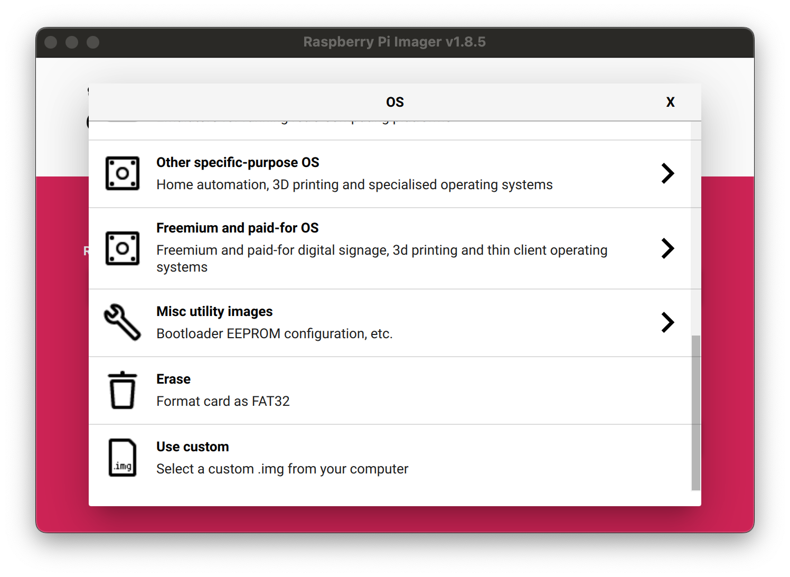Click the OS list vertical scrollbar thumb

(x=696, y=413)
